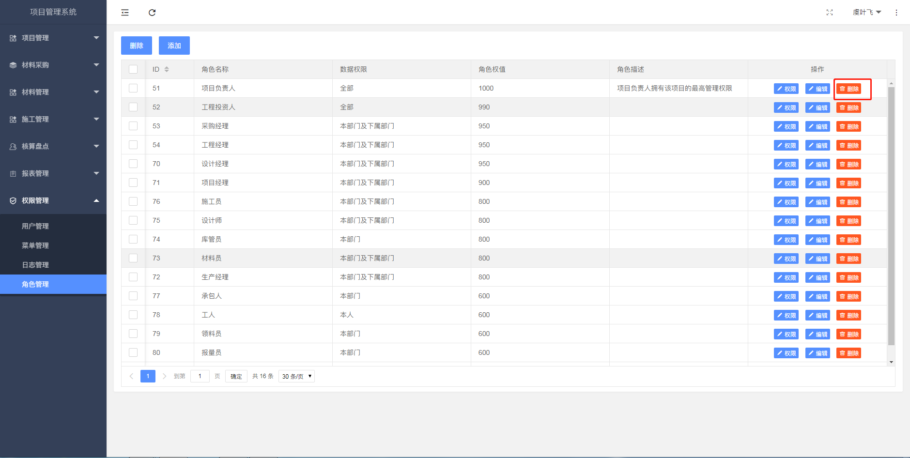The image size is (910, 458).
Task: Click the fullscreen icon
Action: pos(830,13)
